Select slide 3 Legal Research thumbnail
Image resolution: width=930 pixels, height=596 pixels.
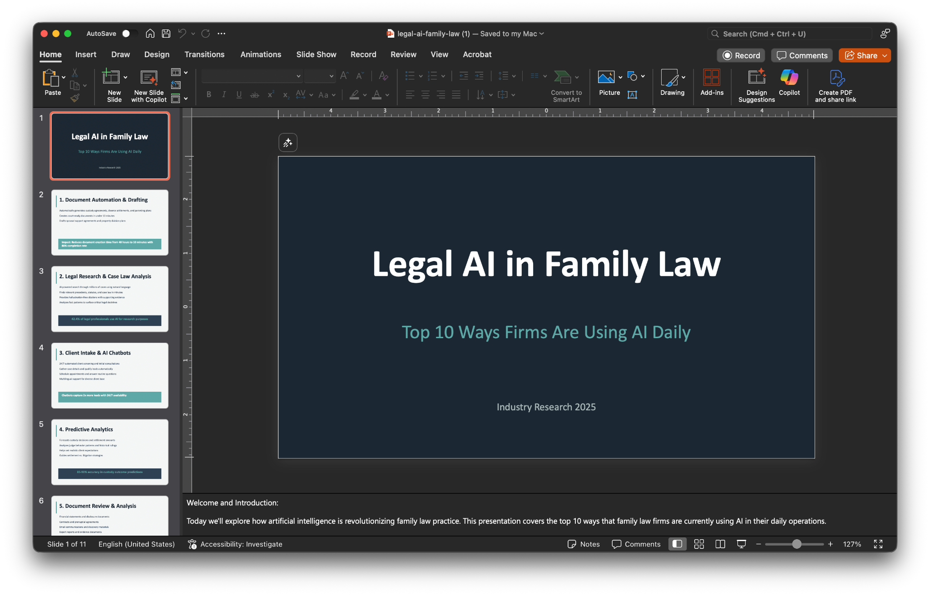pos(109,299)
